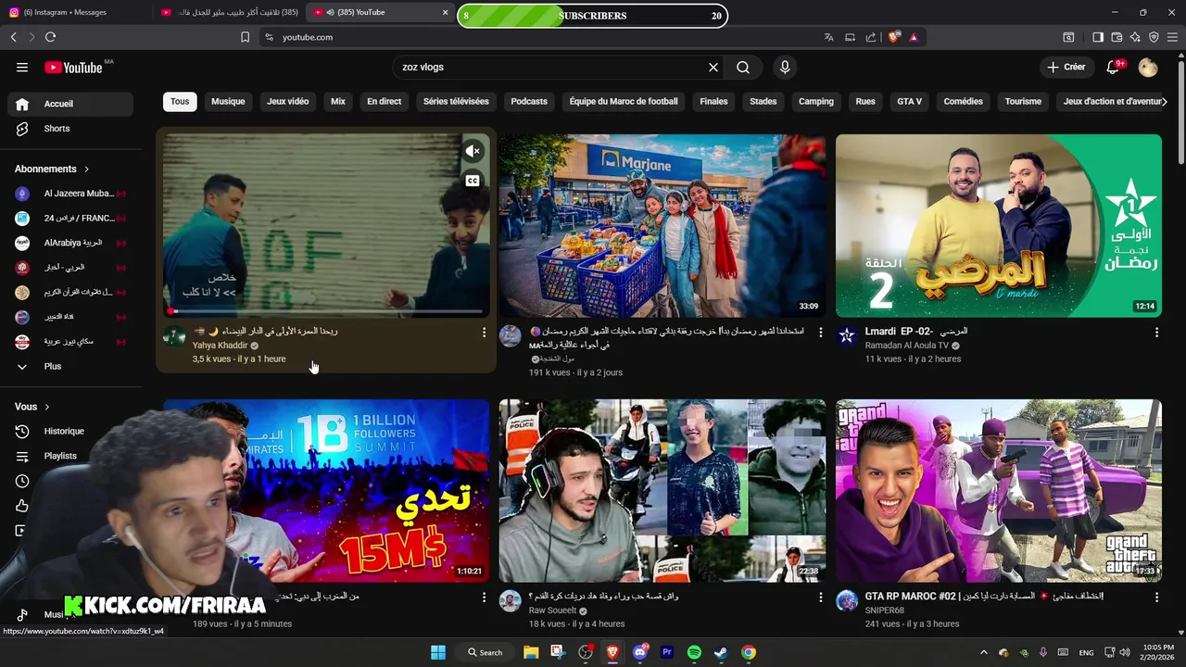Viewport: 1186px width, 667px height.
Task: Unmute the preview video with the speaker icon
Action: coord(473,151)
